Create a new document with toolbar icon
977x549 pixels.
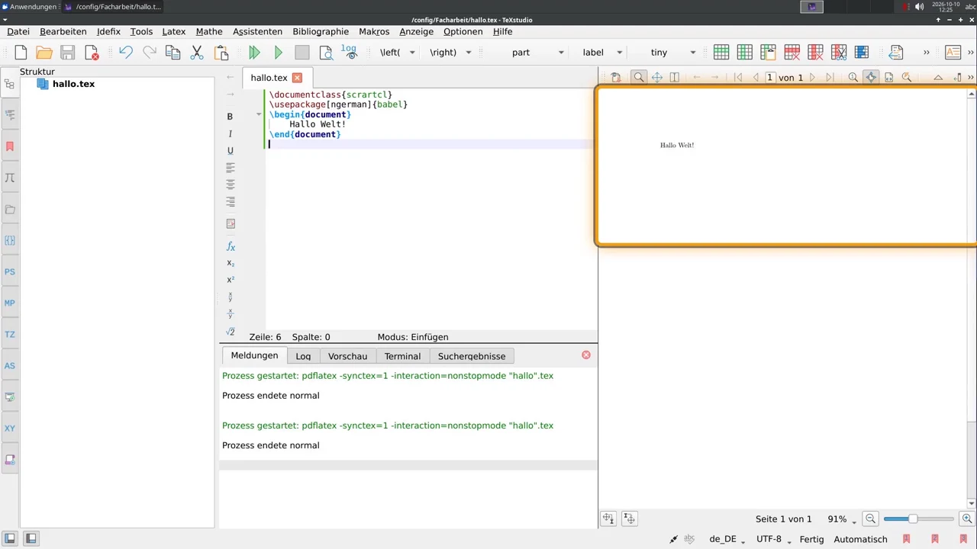pyautogui.click(x=21, y=53)
